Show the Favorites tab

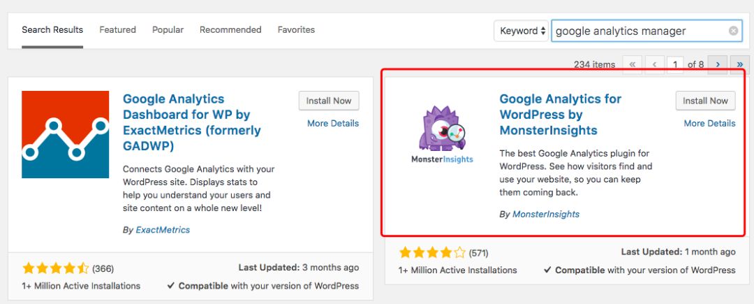pyautogui.click(x=296, y=30)
